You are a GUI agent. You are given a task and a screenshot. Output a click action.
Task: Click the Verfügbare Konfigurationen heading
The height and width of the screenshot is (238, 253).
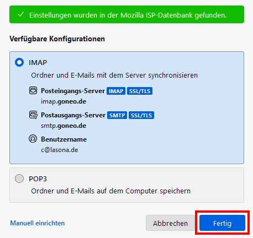click(x=57, y=39)
